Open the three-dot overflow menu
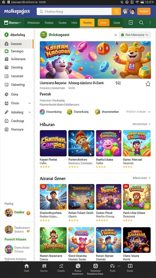Viewport: 156px width, 278px height. click(150, 23)
